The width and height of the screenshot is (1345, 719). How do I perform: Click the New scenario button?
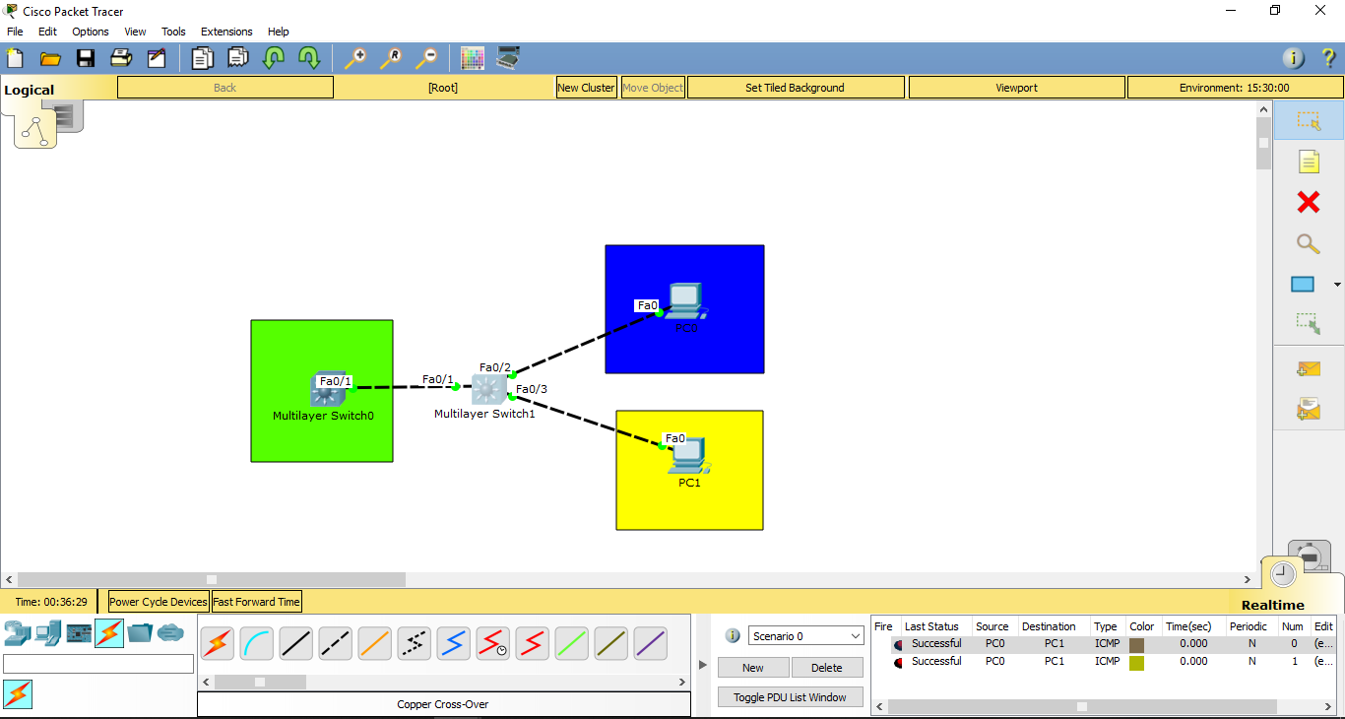753,668
